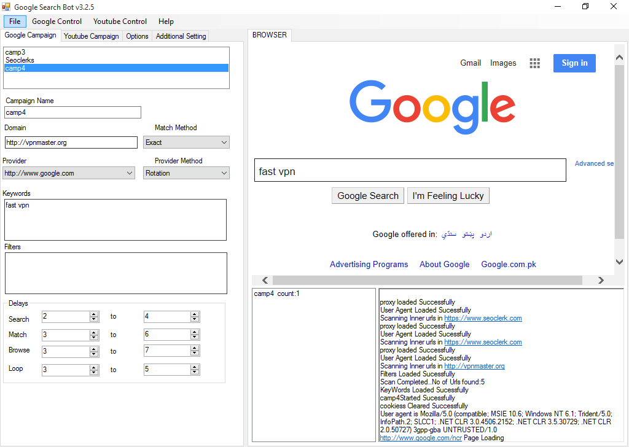This screenshot has width=629, height=447.
Task: Increase the Match delay maximum value
Action: (x=195, y=332)
